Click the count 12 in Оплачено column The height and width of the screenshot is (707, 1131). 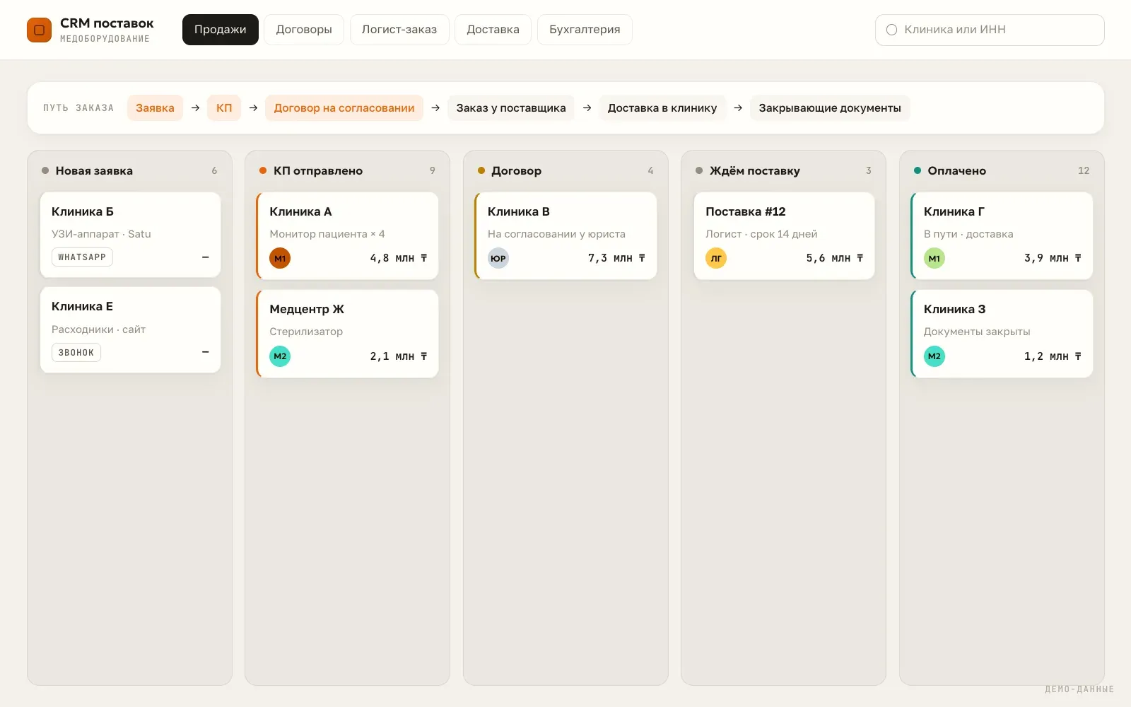[1084, 170]
